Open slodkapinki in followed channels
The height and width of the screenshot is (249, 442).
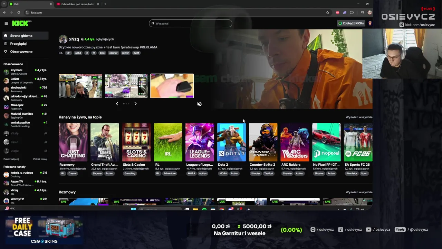coord(25,89)
